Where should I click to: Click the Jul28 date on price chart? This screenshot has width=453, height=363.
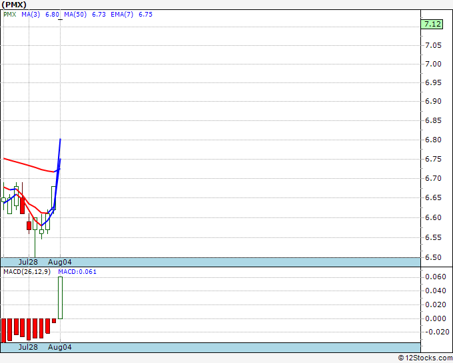[x=28, y=262]
